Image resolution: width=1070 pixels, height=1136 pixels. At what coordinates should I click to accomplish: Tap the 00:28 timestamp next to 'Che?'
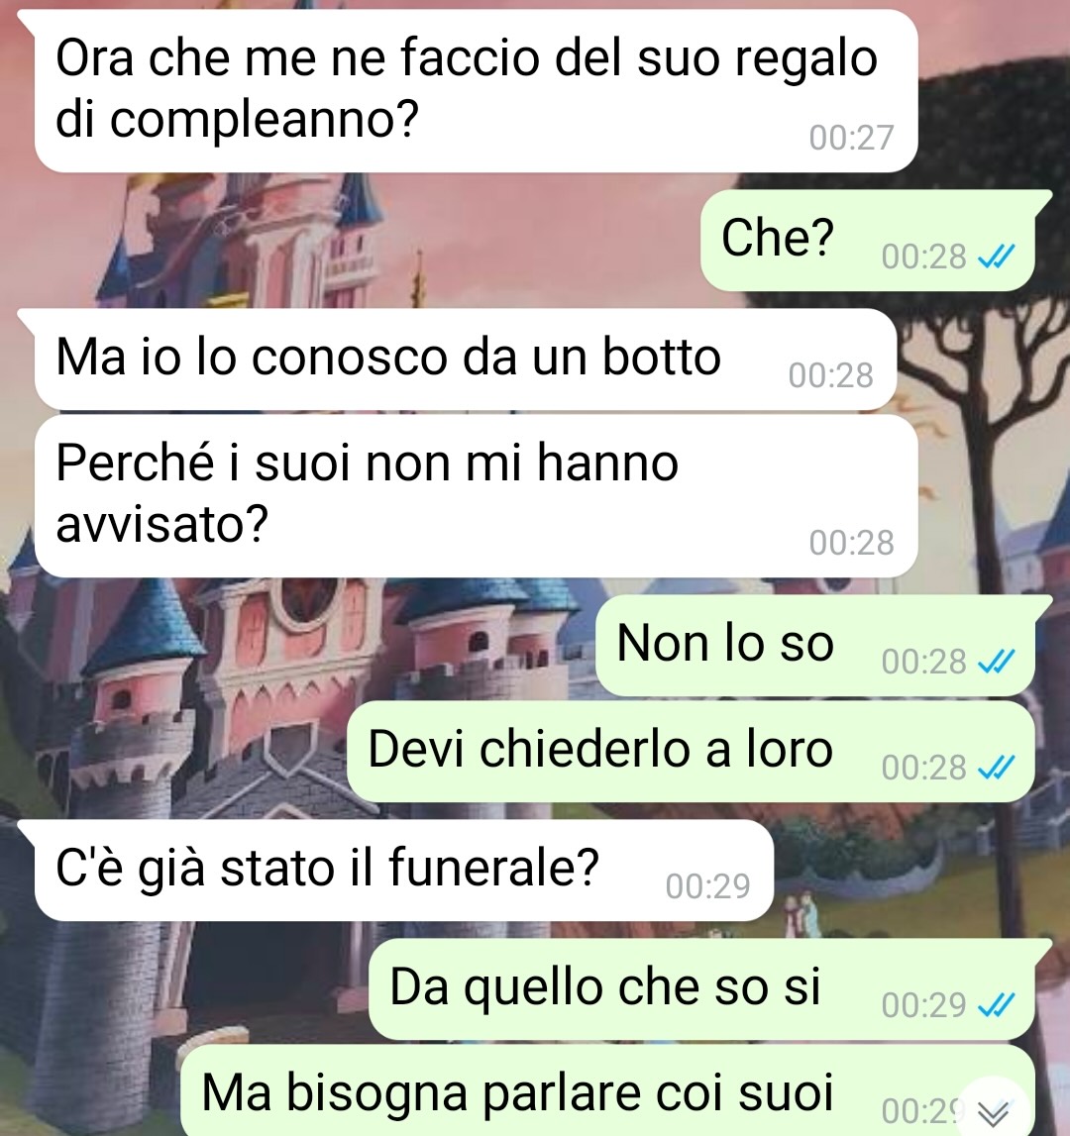[923, 257]
